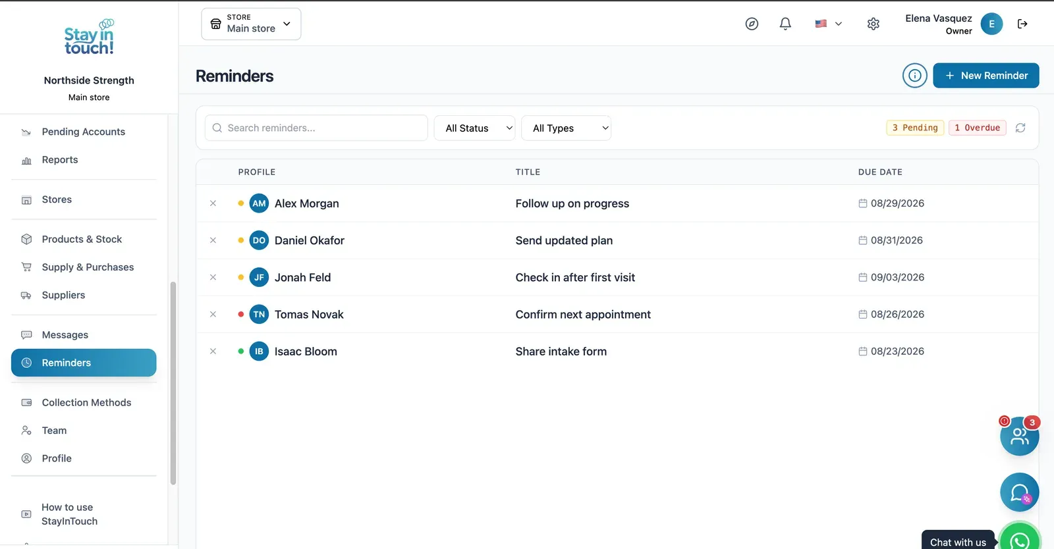Filter by 1 Overdue badge
The width and height of the screenshot is (1054, 549).
pos(978,128)
